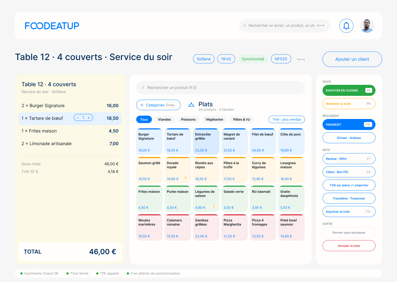Open Paiement
Image resolution: width=397 pixels, height=282 pixels.
pos(349,124)
